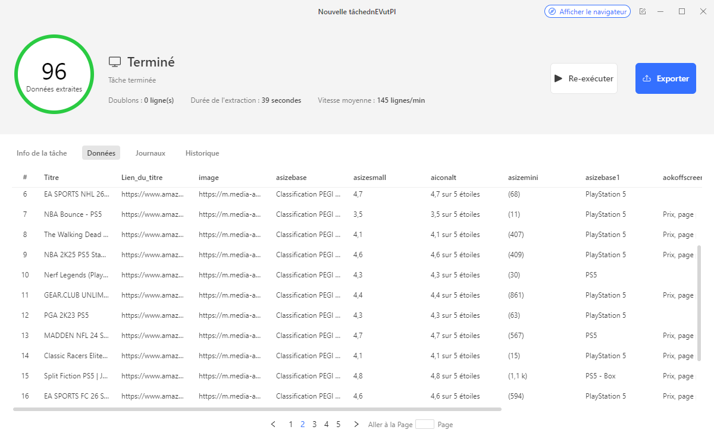Screen dimensions: 714x436
Task: Jump to page 5 in pagination
Action: [338, 424]
